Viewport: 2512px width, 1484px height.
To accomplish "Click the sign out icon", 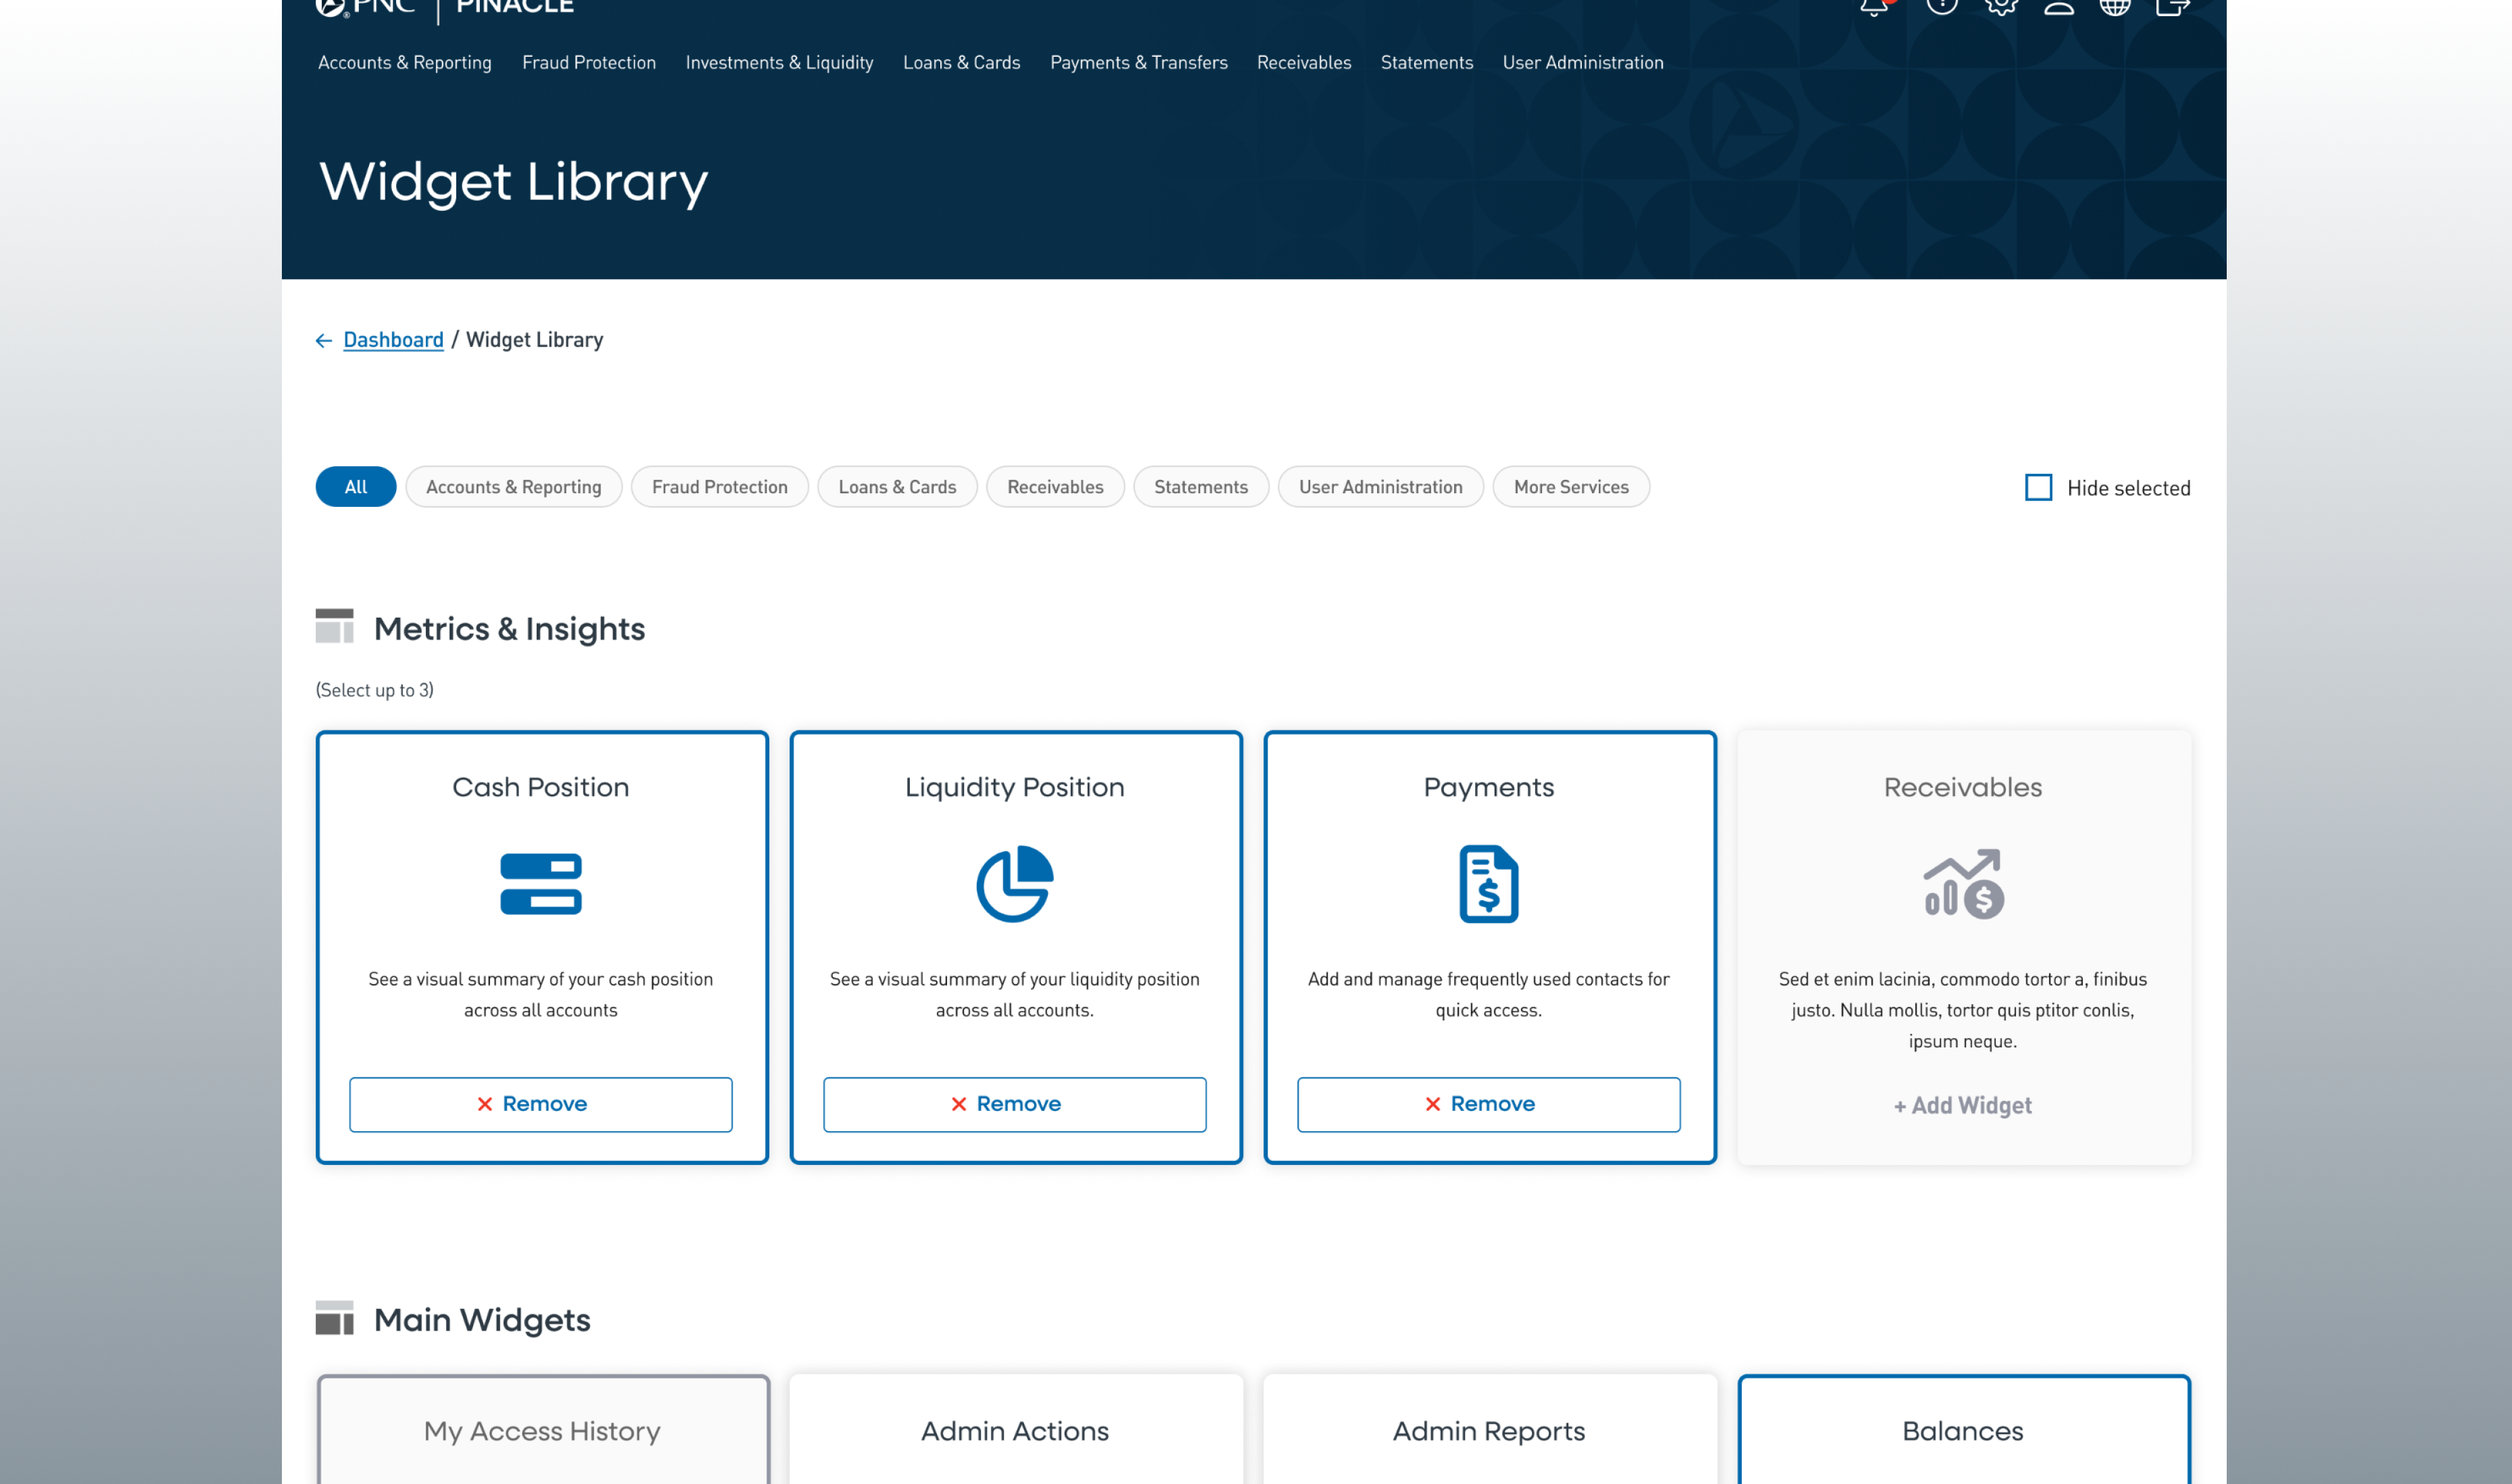I will click(2172, 8).
